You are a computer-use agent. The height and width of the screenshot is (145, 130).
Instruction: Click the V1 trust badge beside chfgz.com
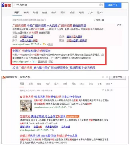(34, 62)
